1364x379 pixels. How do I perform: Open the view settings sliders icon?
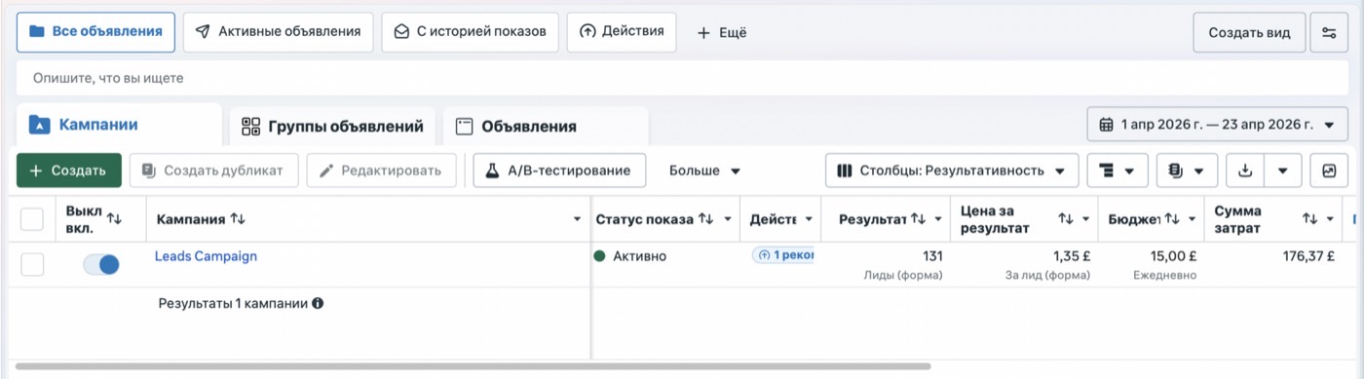pos(1329,32)
